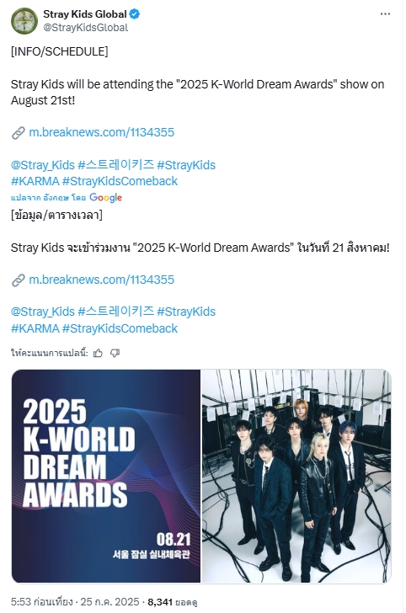Click the link icon beside first breaknews URL
This screenshot has width=406, height=613.
coord(19,132)
